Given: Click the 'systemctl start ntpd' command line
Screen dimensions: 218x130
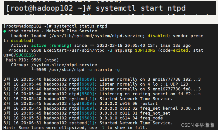Looking at the screenshot, I should tap(96, 8).
